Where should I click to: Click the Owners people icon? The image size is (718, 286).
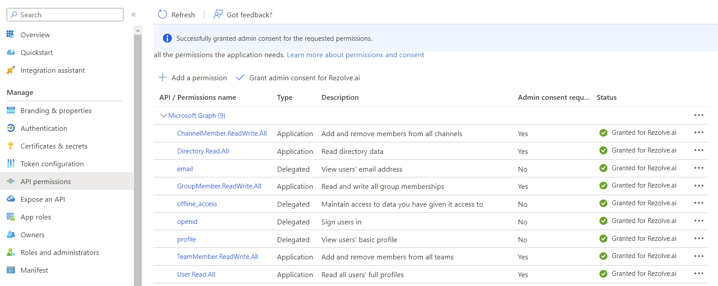pyautogui.click(x=11, y=235)
